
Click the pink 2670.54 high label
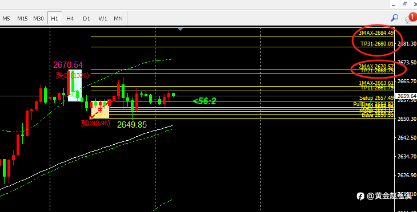[68, 65]
